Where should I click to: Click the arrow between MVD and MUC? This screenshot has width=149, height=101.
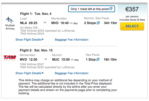(x=45, y=59)
